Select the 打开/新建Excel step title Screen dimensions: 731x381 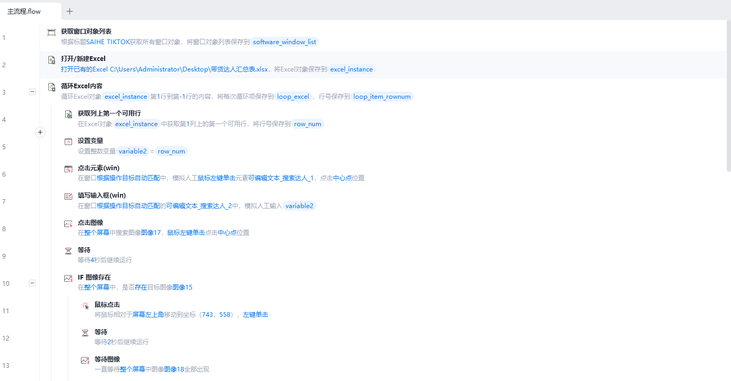(x=83, y=59)
